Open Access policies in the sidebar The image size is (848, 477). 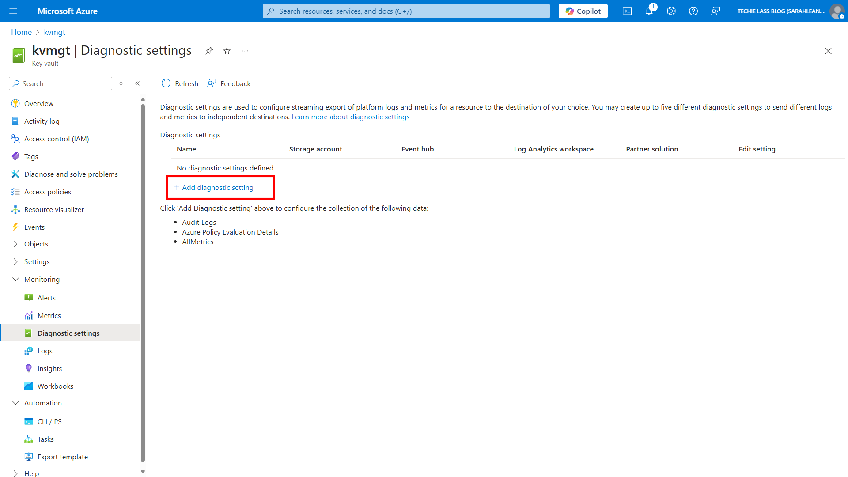(47, 192)
